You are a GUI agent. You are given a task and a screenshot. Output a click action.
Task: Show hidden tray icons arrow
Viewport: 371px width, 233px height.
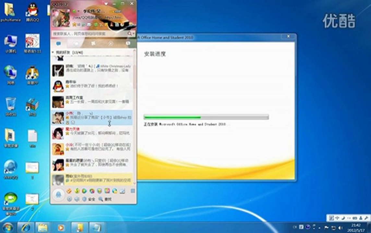tap(319, 228)
